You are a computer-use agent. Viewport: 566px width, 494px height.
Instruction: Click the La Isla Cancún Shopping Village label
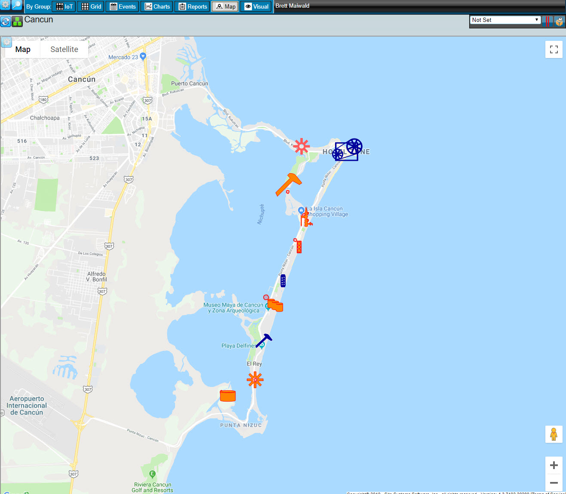tap(327, 212)
